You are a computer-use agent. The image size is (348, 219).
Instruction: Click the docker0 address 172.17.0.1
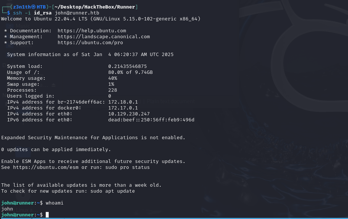pyautogui.click(x=123, y=108)
